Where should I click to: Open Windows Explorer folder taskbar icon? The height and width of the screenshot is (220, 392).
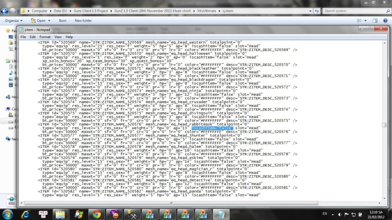[x=61, y=214]
